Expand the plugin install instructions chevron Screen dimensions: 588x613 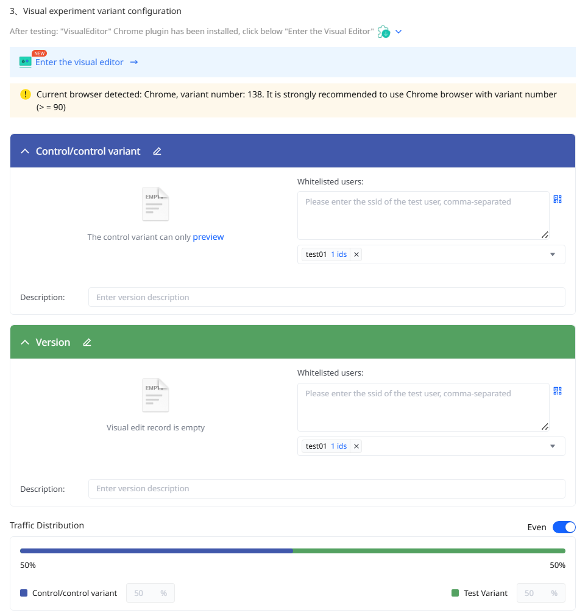(398, 32)
